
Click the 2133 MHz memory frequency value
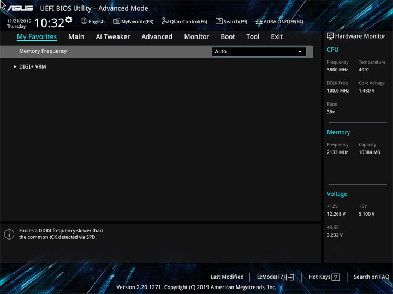[337, 152]
